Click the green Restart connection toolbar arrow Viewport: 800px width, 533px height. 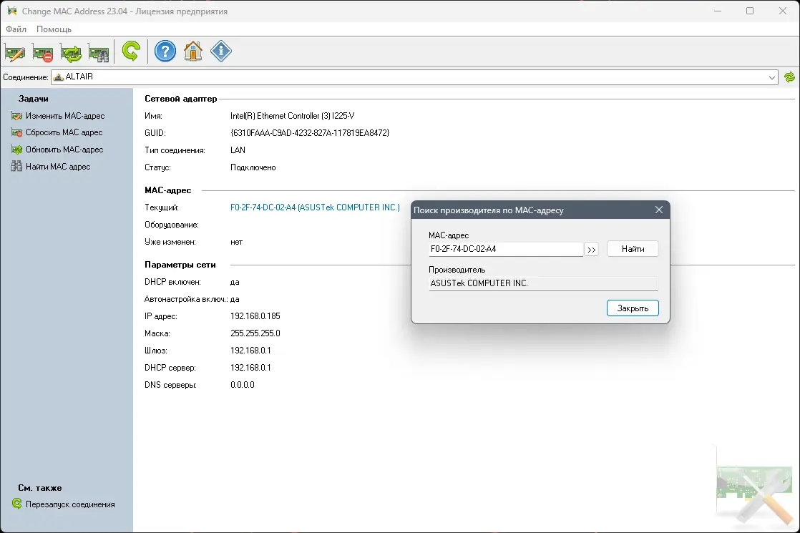(x=131, y=51)
